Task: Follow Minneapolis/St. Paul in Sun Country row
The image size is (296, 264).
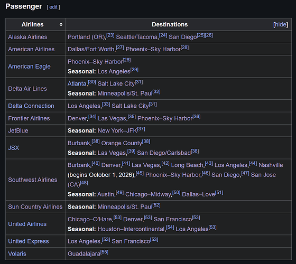Action: tap(125, 206)
